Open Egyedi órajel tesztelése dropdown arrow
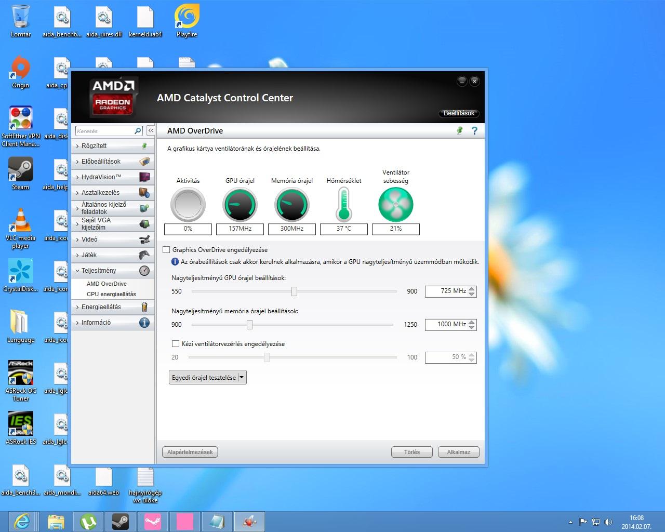This screenshot has height=532, width=665. (242, 378)
